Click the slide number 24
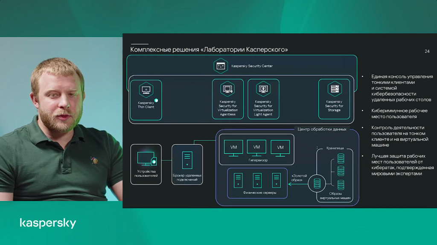Viewport: 437px width, 245px height. coord(427,51)
